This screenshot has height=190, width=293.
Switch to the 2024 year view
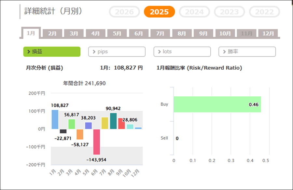coord(194,12)
